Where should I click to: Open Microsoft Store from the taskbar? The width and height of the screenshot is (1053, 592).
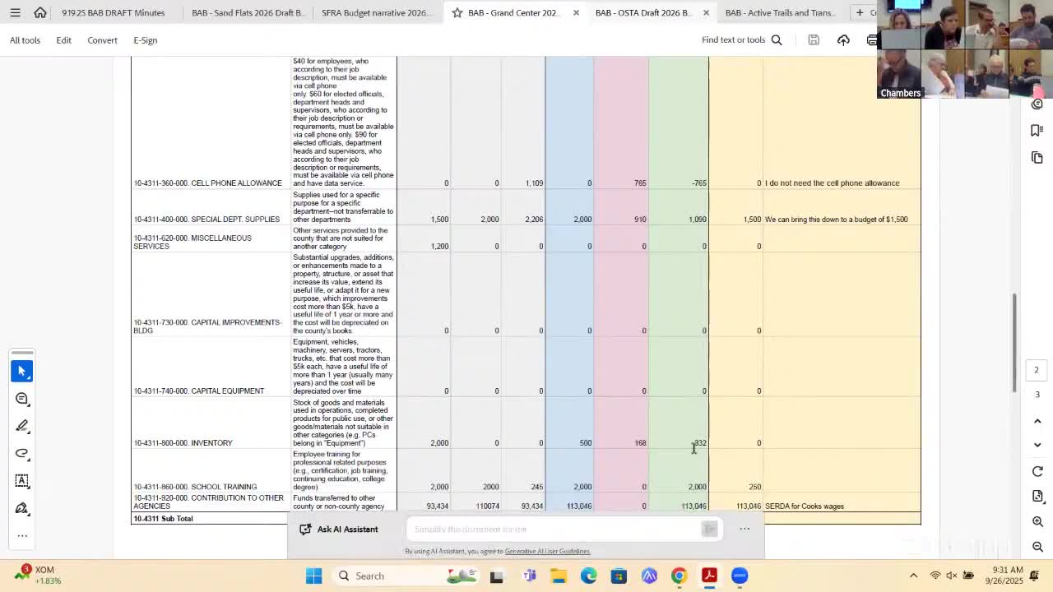coord(619,576)
